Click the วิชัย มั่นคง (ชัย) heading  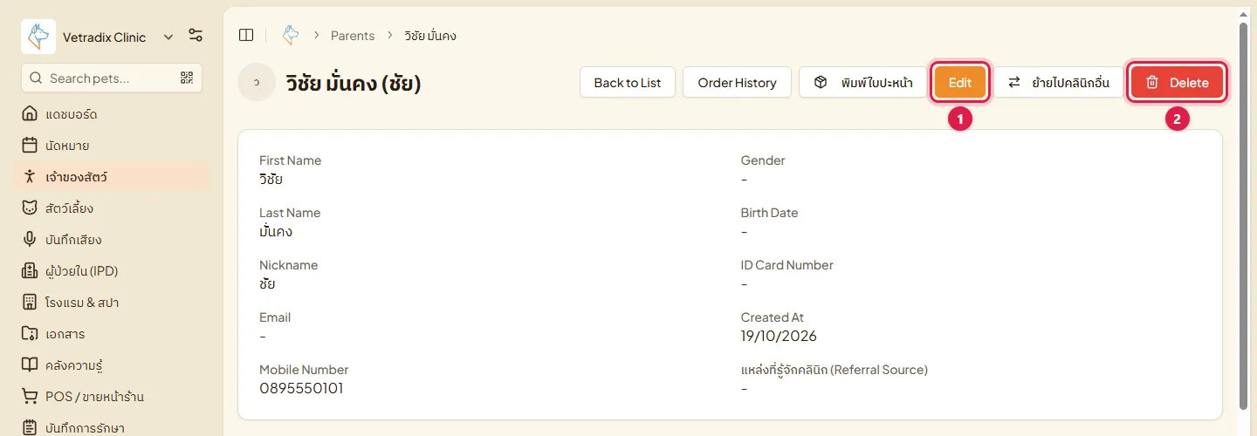[354, 83]
